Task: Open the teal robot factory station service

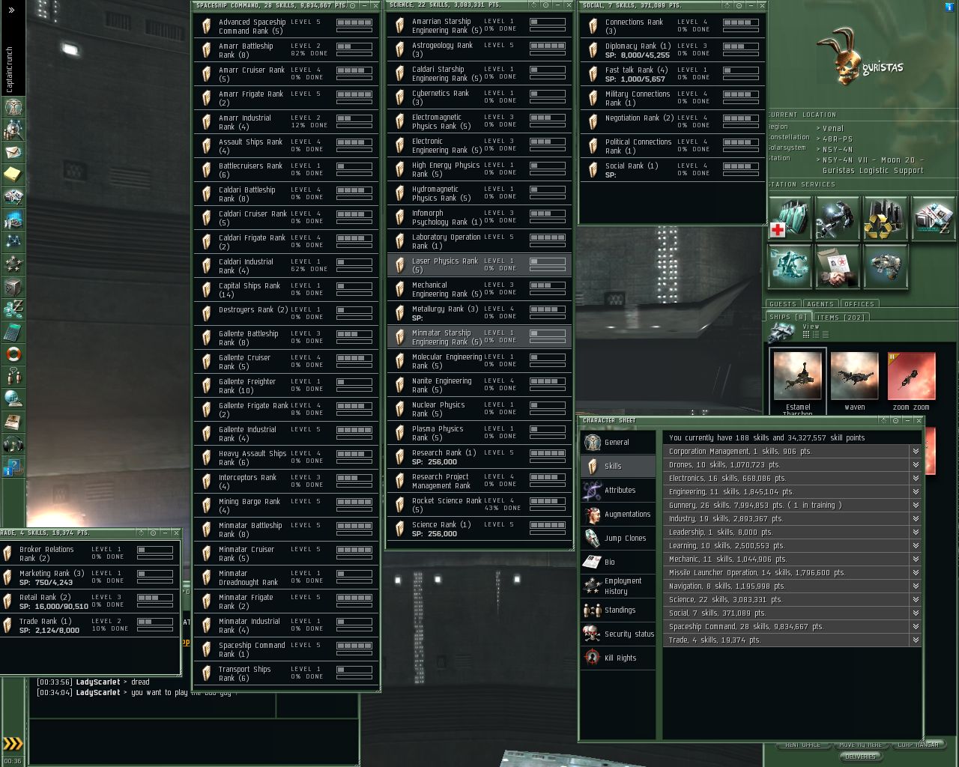Action: click(x=790, y=267)
